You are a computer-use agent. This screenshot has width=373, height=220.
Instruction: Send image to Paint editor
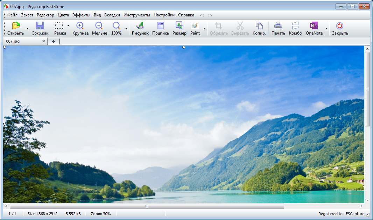tap(195, 25)
